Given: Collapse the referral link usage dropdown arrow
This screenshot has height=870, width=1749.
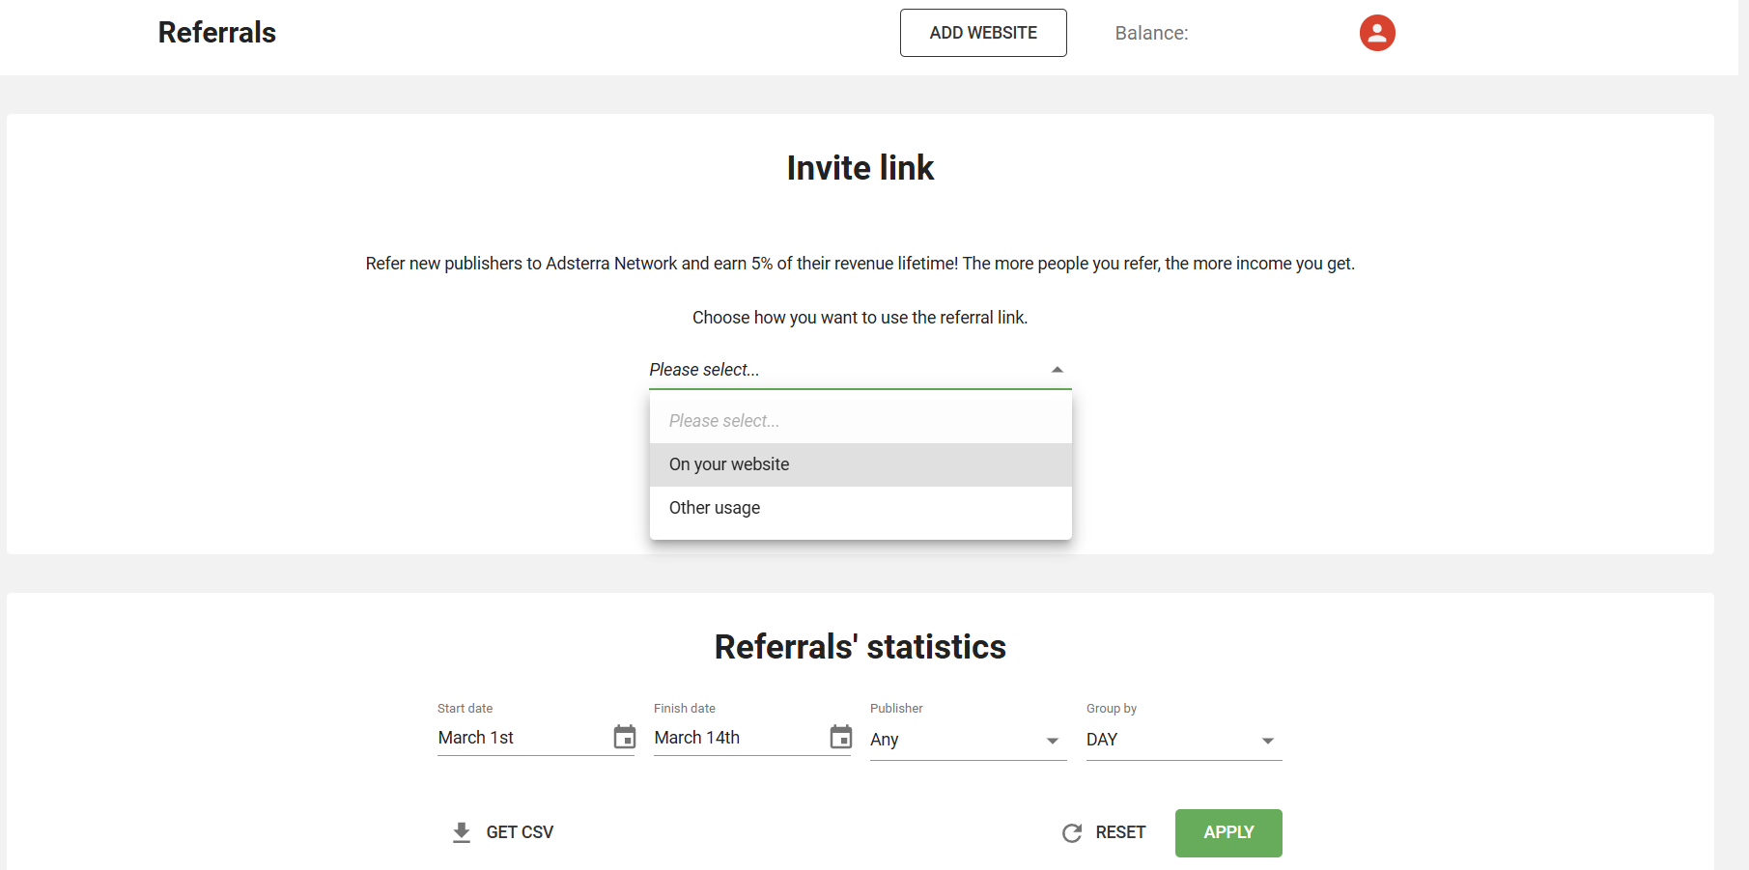Looking at the screenshot, I should [x=1058, y=370].
